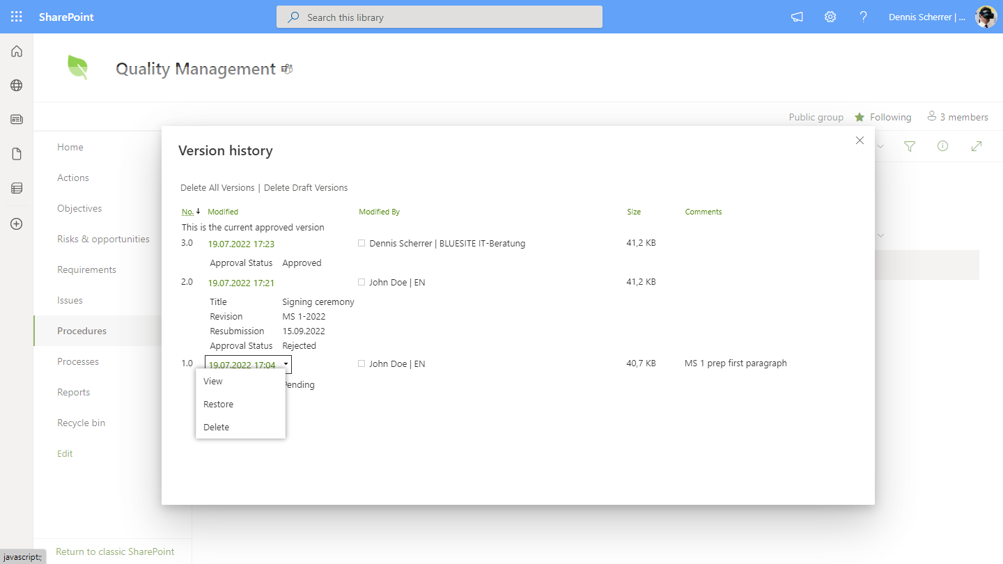Choose Delete in the version context menu
Viewport: 1003px width, 564px height.
click(216, 428)
